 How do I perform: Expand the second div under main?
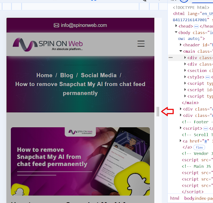click(x=185, y=64)
